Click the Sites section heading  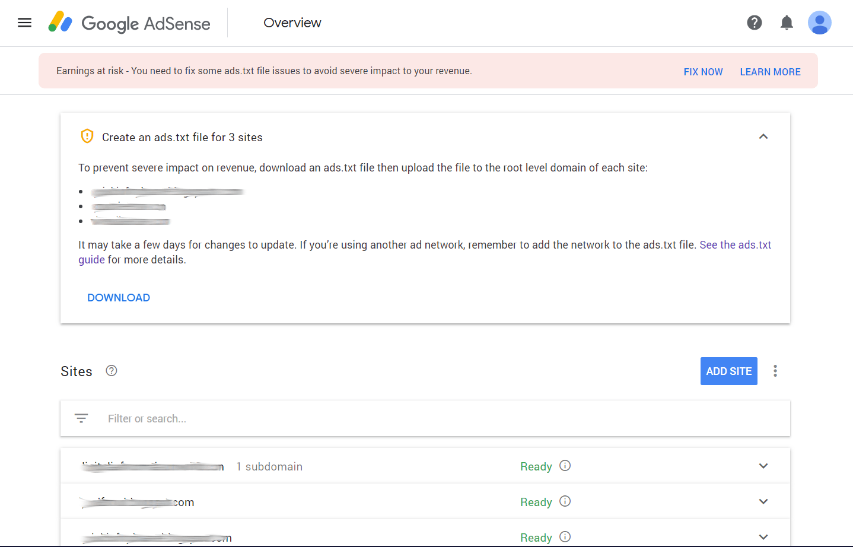[77, 371]
